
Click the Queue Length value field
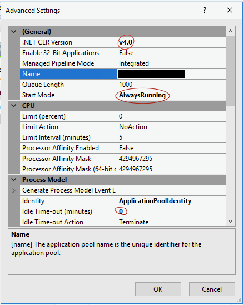[171, 85]
